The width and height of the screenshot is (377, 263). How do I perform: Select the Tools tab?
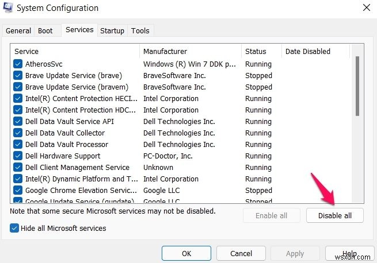[x=140, y=31]
